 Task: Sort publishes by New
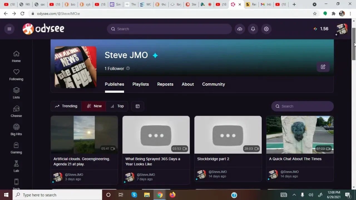coord(94,106)
